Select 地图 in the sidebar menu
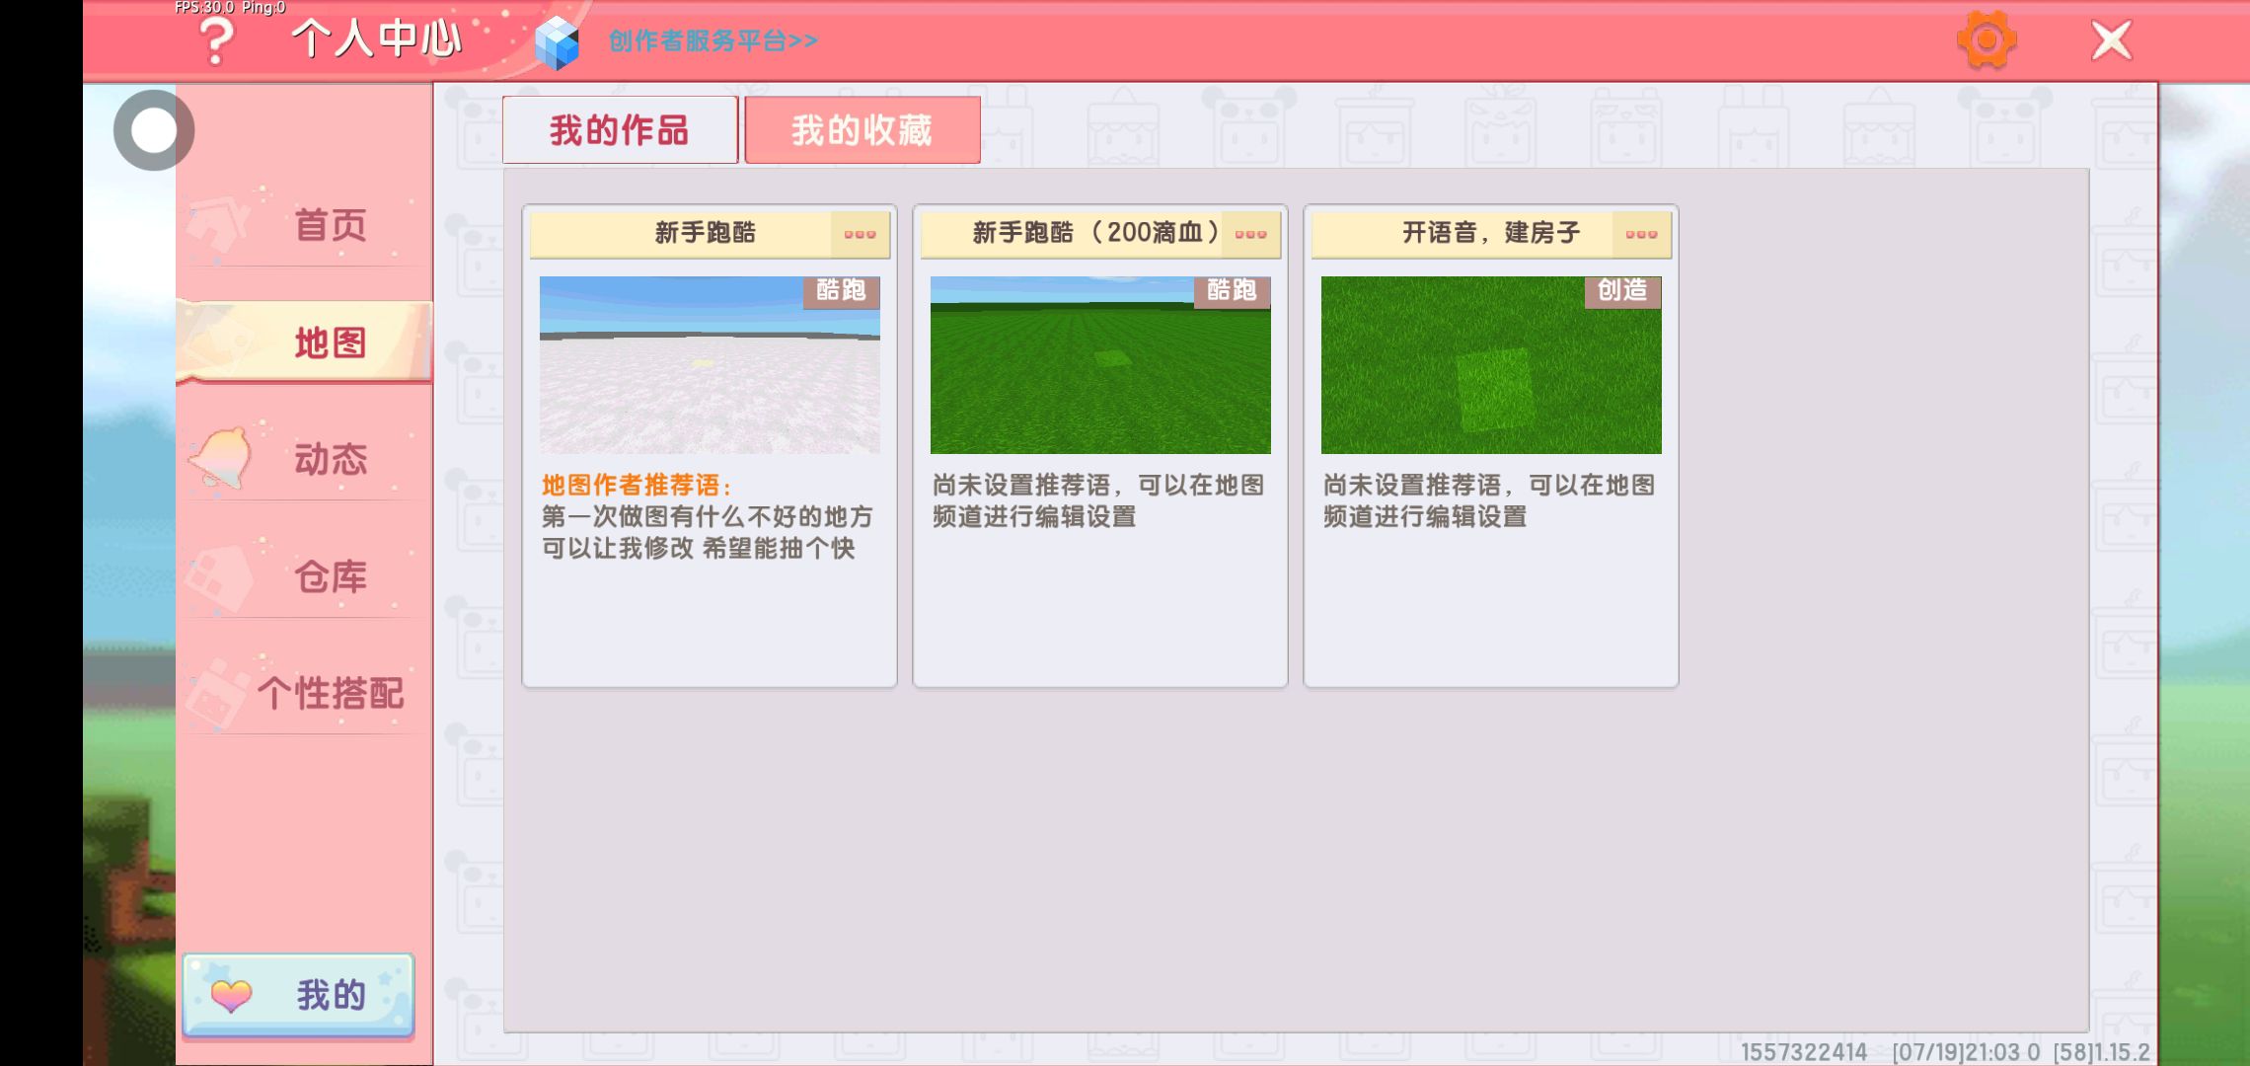 click(x=306, y=343)
